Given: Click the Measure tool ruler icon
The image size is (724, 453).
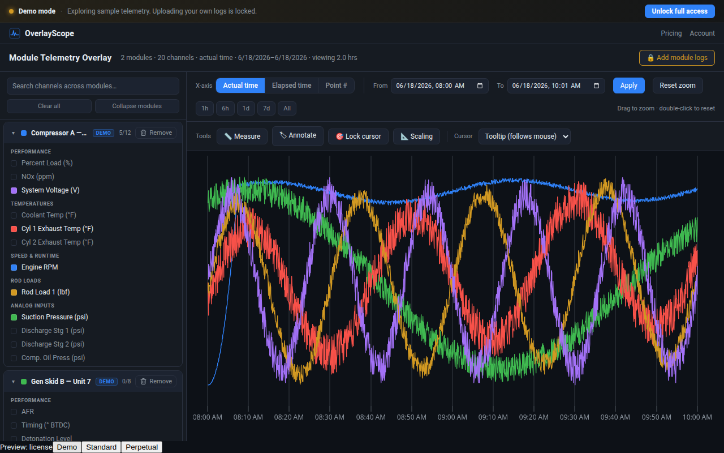Looking at the screenshot, I should pyautogui.click(x=228, y=136).
